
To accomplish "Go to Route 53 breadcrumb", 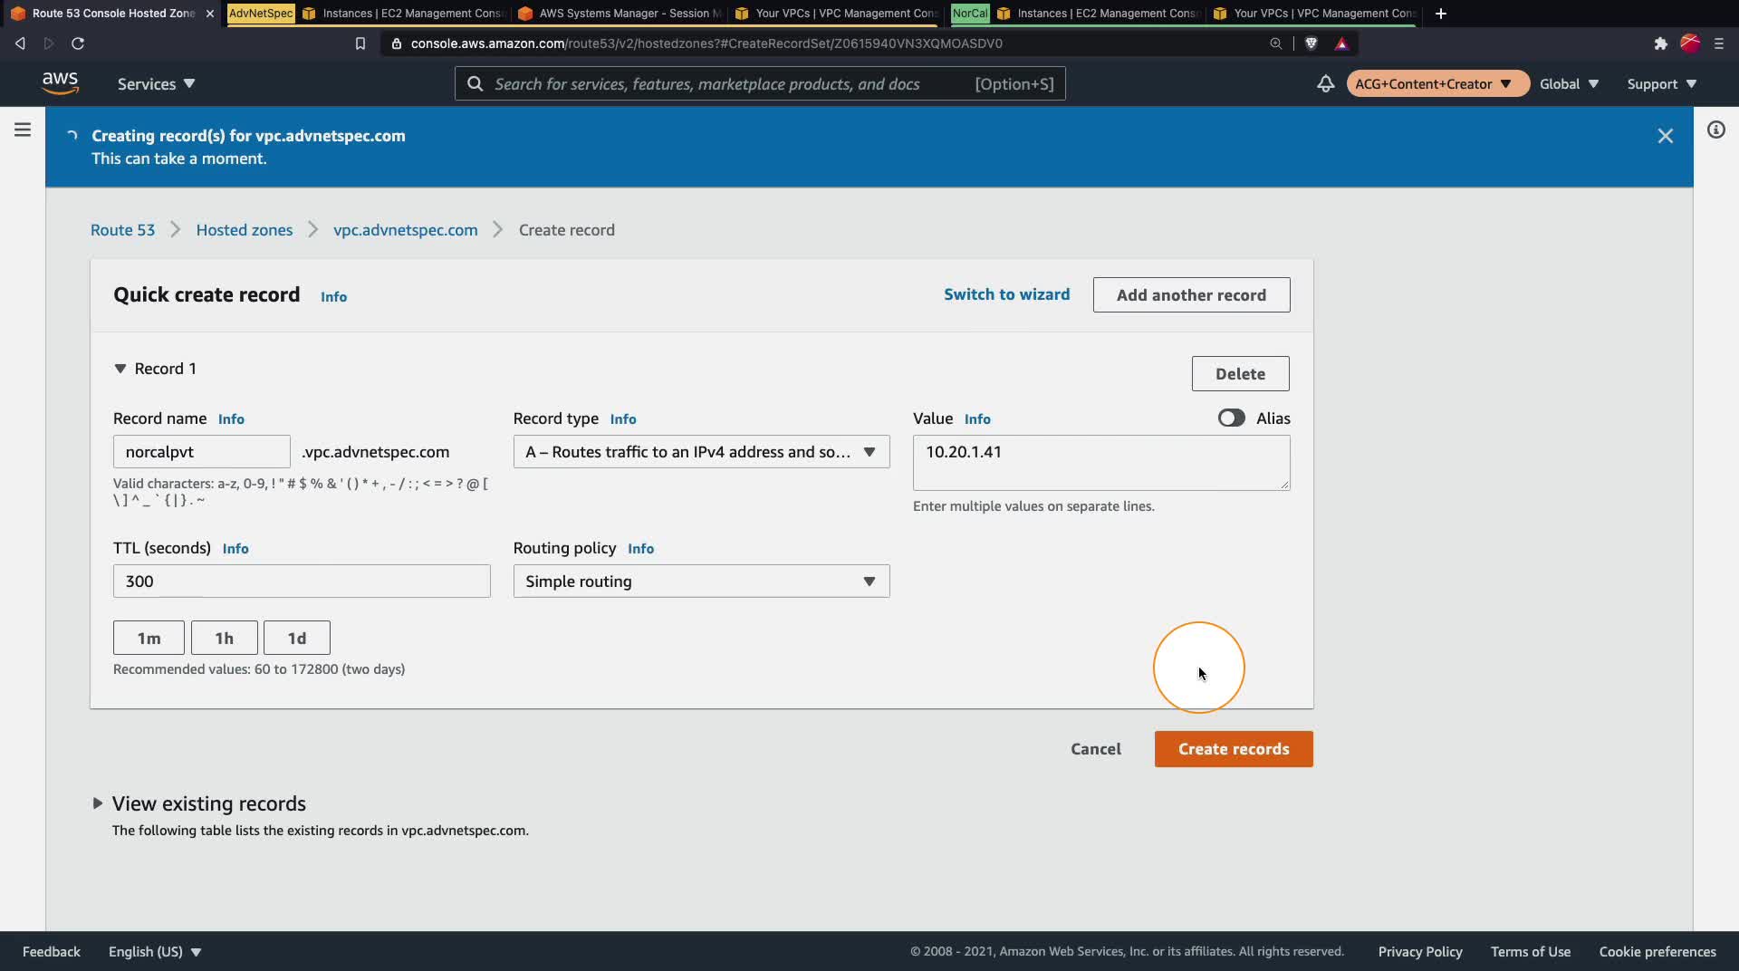I will coord(122,230).
